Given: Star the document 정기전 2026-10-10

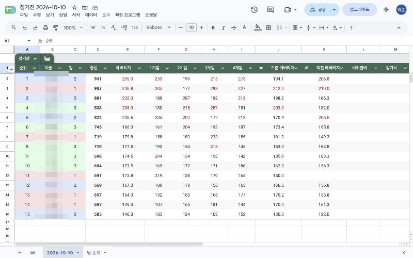Looking at the screenshot, I should tap(74, 8).
